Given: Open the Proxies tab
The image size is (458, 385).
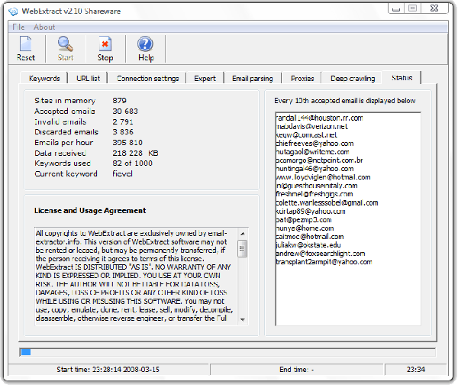Looking at the screenshot, I should click(x=302, y=78).
